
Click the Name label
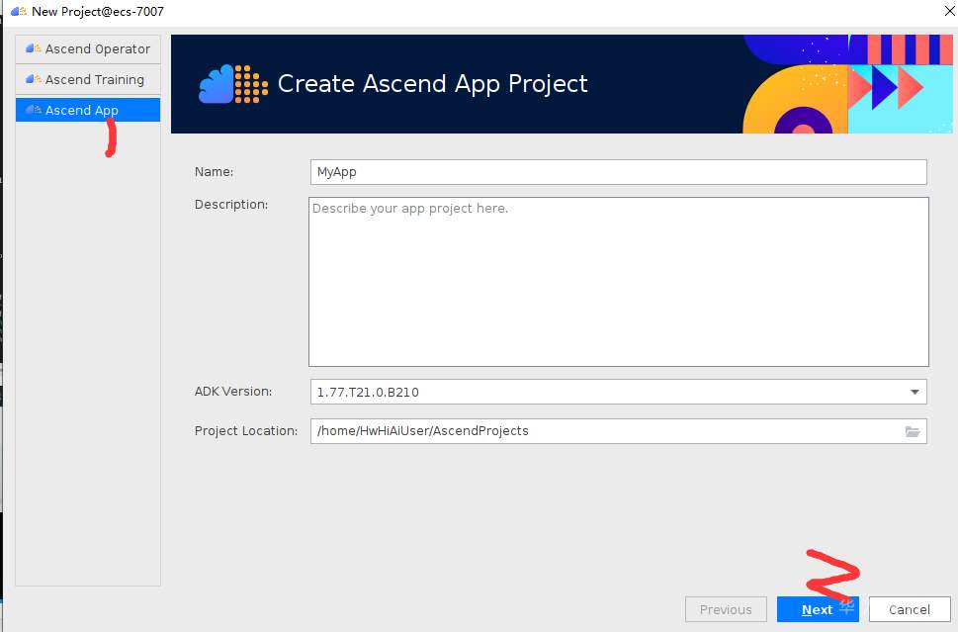tap(214, 172)
